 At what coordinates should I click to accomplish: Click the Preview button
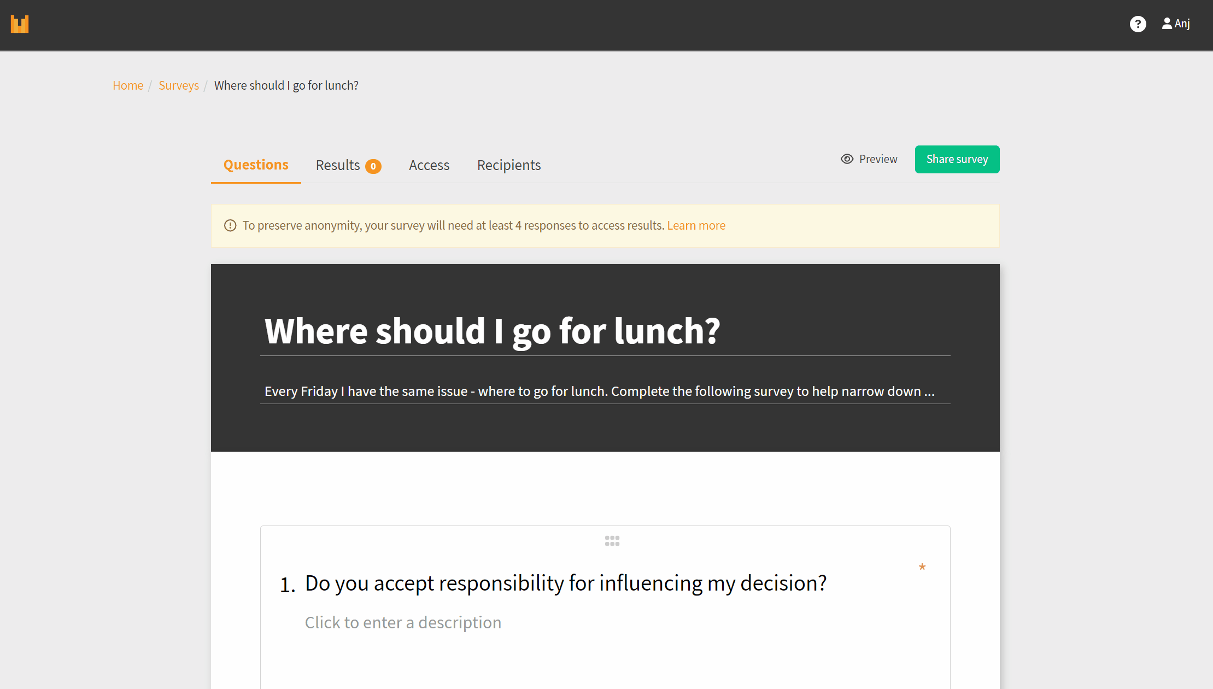[x=869, y=159]
